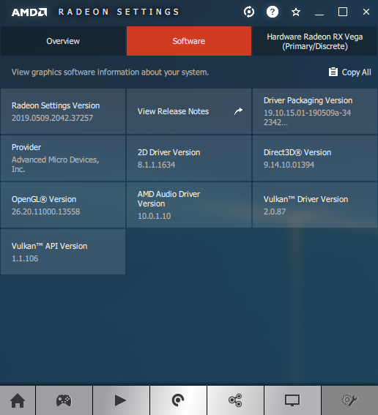Switch to the Overview tab
Image resolution: width=378 pixels, height=415 pixels.
(63, 41)
